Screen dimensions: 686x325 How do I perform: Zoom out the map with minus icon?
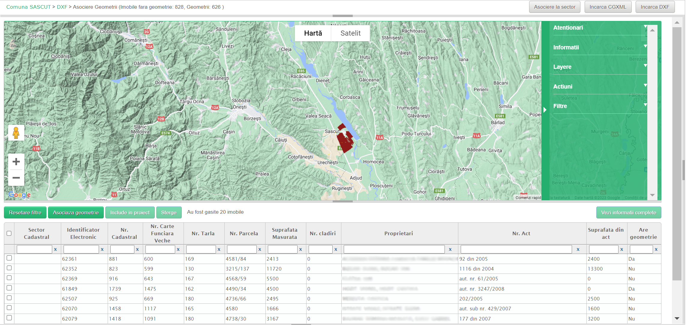click(16, 178)
